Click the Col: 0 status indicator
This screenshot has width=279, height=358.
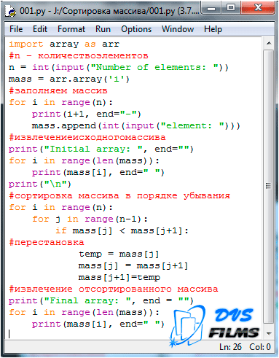click(x=260, y=347)
